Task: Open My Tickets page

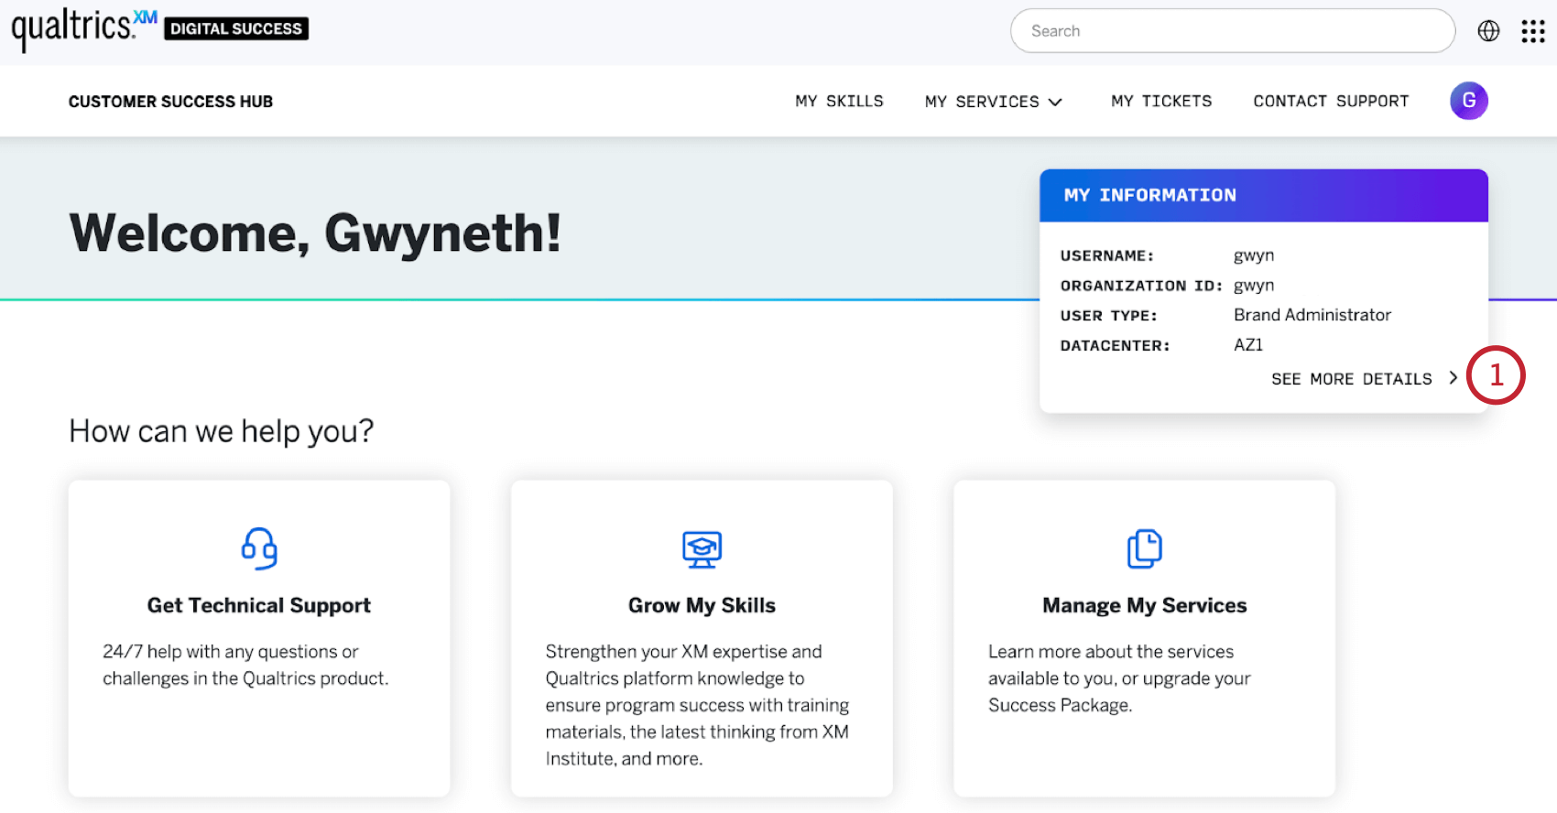Action: point(1161,101)
